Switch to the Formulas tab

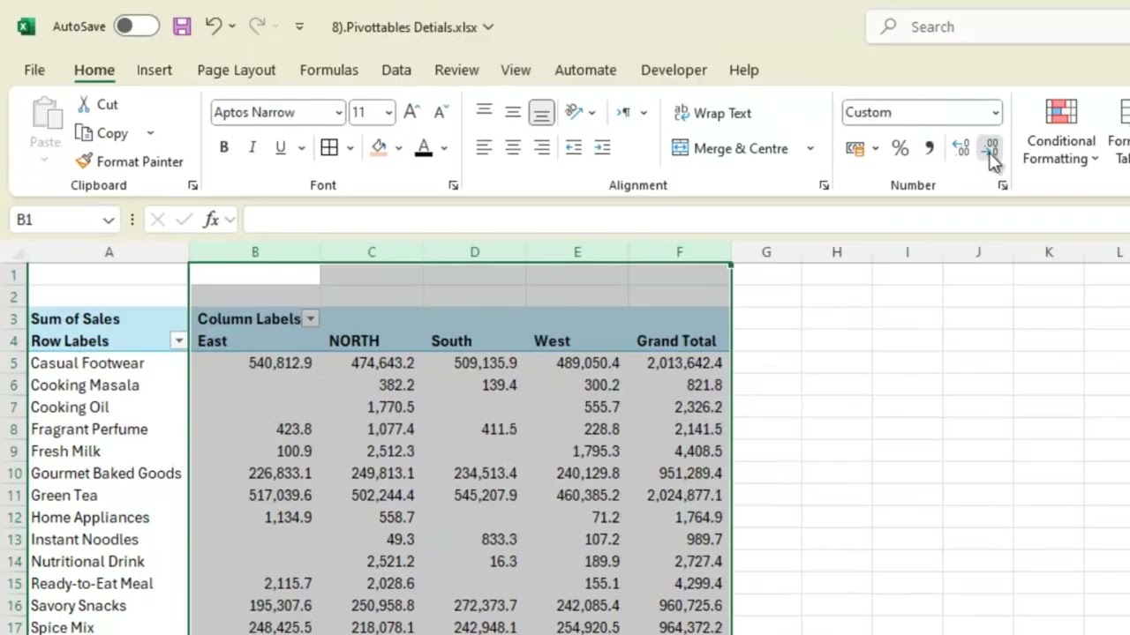329,70
